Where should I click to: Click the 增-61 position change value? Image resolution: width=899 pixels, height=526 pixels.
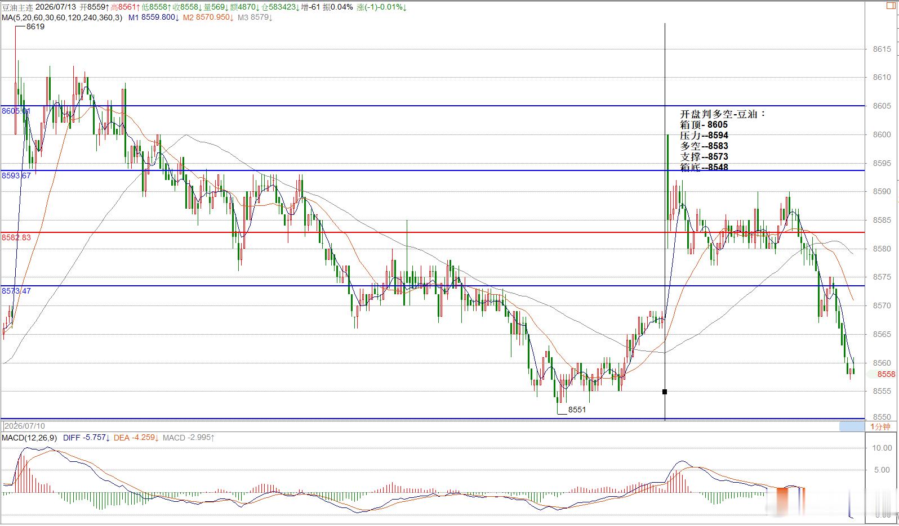click(311, 7)
